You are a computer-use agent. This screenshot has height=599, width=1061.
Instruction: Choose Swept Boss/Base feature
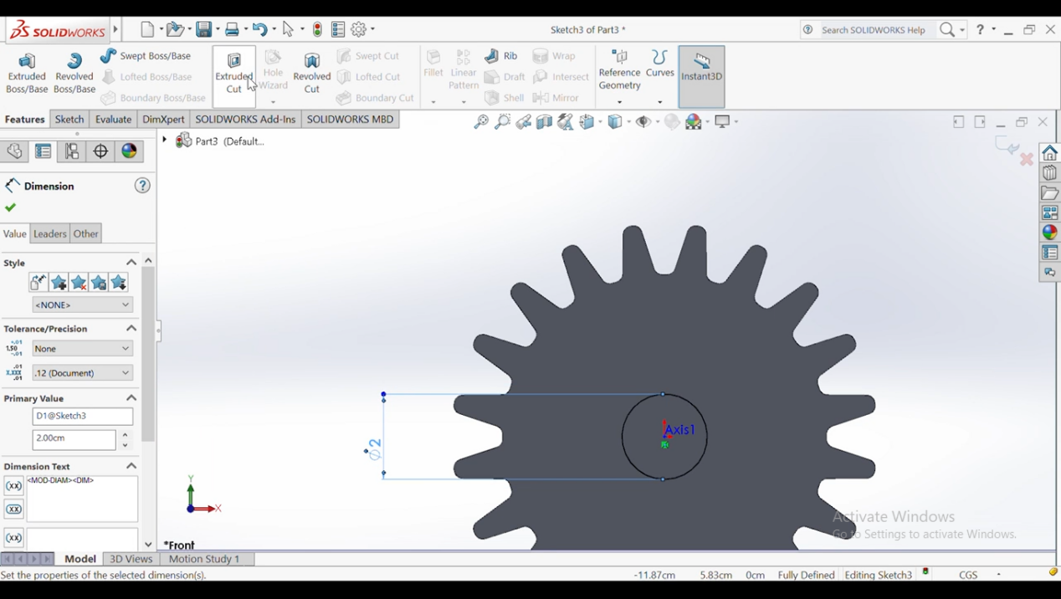click(146, 56)
